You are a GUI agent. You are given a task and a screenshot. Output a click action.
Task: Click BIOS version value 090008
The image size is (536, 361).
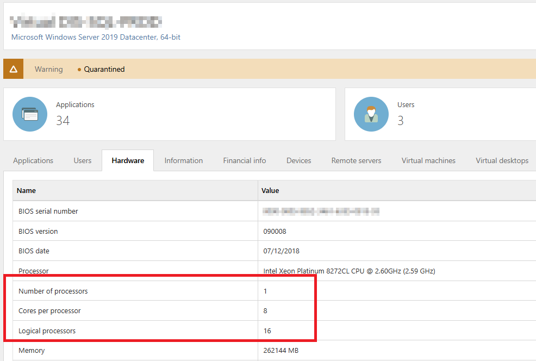tap(275, 232)
